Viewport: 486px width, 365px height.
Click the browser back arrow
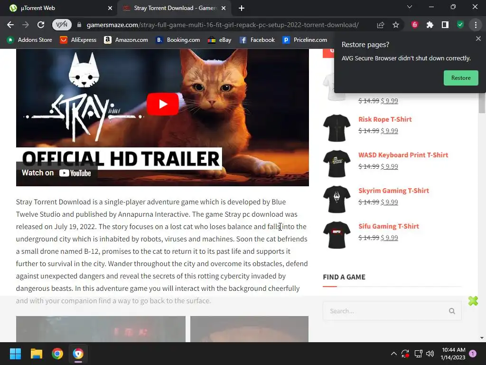10,25
